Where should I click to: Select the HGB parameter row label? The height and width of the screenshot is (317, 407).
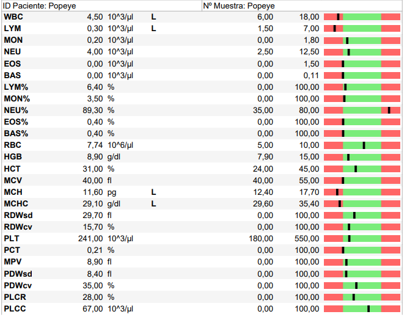pyautogui.click(x=13, y=157)
